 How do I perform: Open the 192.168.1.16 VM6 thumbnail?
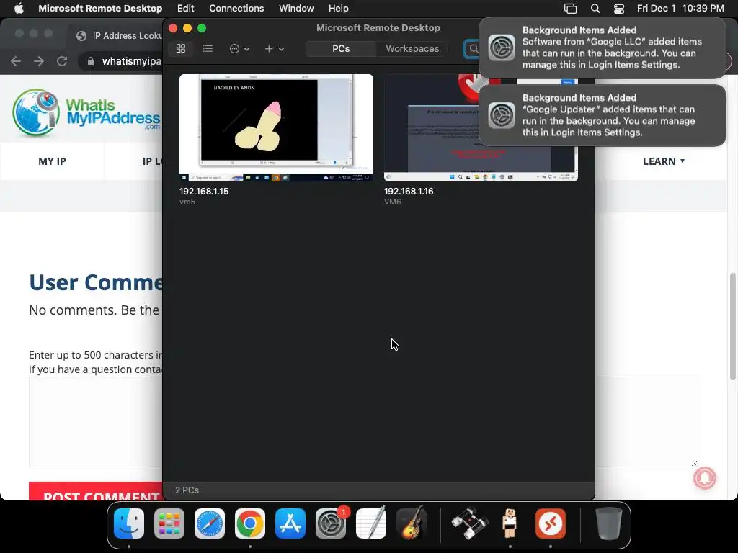tap(481, 127)
